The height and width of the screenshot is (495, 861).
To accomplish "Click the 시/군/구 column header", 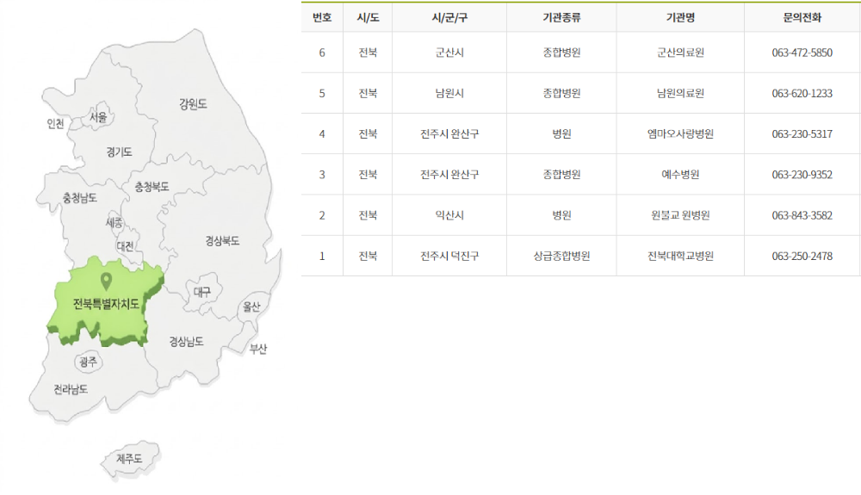I will 449,17.
